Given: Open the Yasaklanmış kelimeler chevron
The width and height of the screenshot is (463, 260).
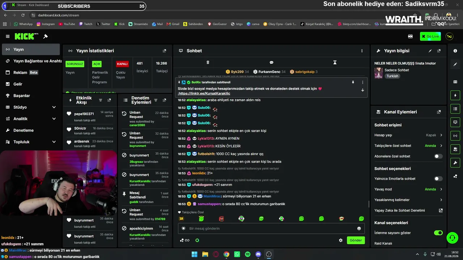Looking at the screenshot, I should pos(441,200).
